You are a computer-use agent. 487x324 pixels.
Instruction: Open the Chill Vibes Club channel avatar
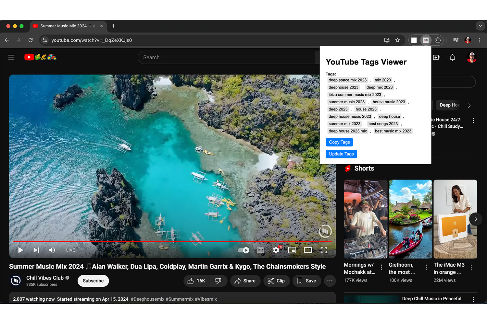point(16,281)
